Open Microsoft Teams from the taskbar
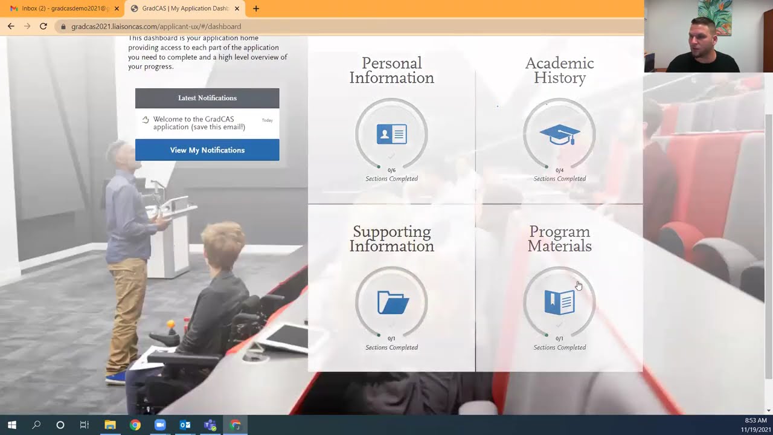Screen dimensions: 773x435 [210, 425]
